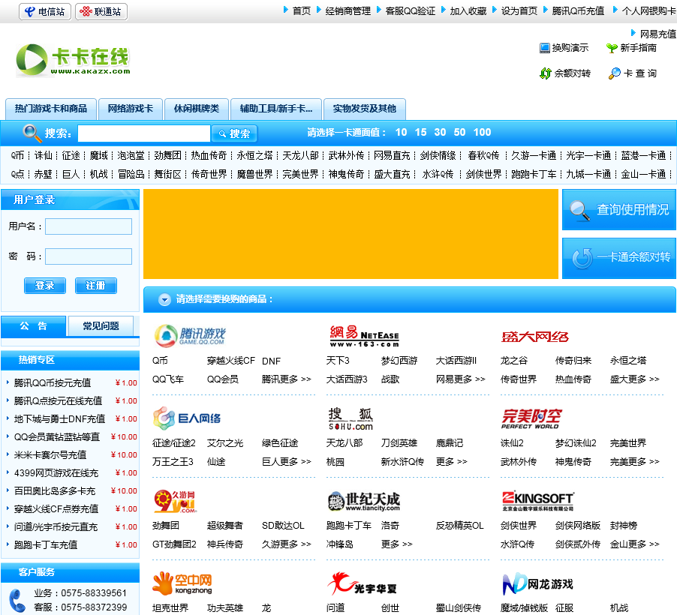The height and width of the screenshot is (615, 677).
Task: Click the blue 搜索 search button
Action: 234,133
